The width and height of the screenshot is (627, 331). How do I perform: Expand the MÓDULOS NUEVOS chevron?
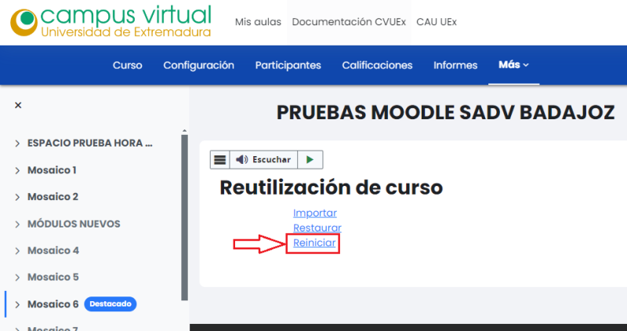click(17, 224)
